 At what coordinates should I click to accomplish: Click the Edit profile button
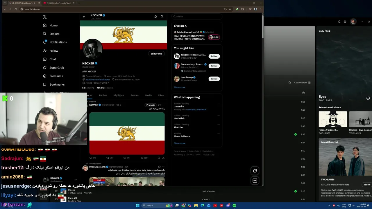[156, 54]
